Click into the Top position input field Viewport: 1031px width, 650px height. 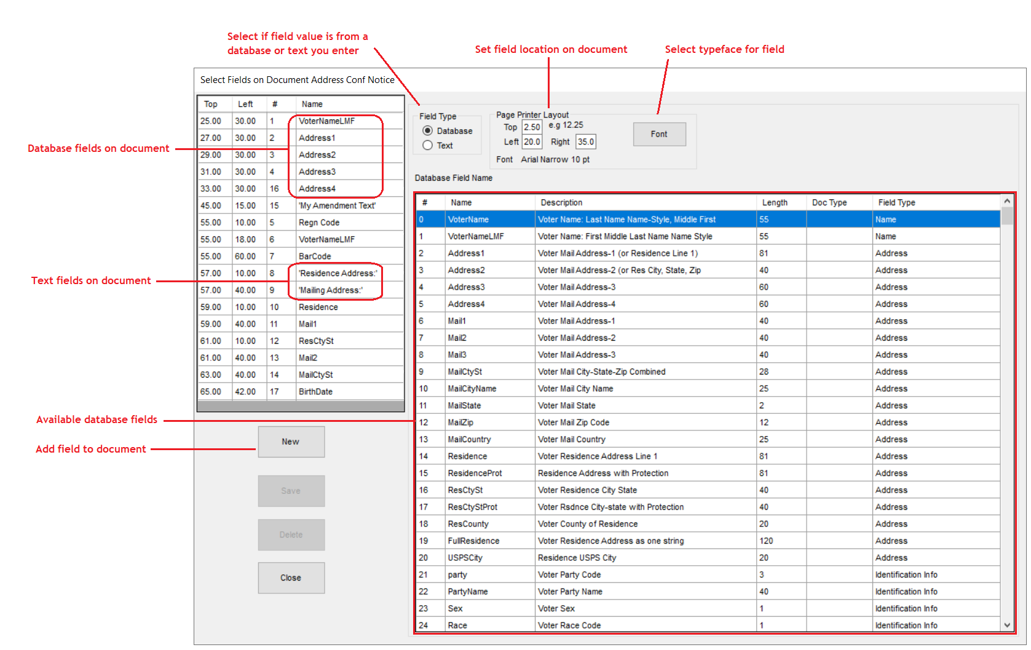[x=532, y=127]
